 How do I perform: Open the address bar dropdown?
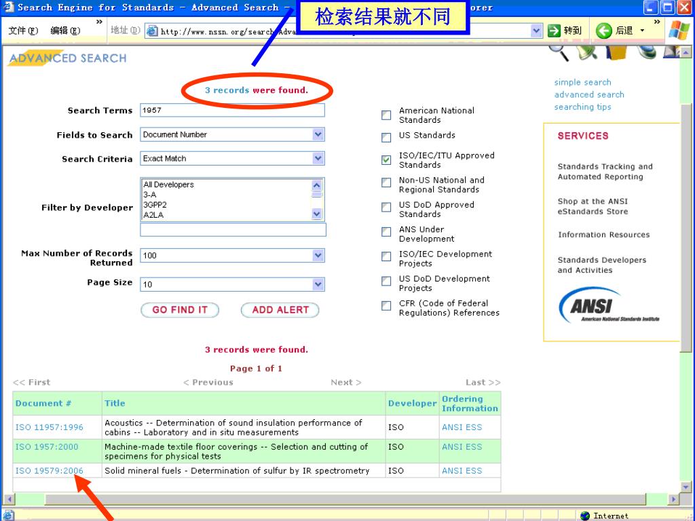pyautogui.click(x=536, y=31)
